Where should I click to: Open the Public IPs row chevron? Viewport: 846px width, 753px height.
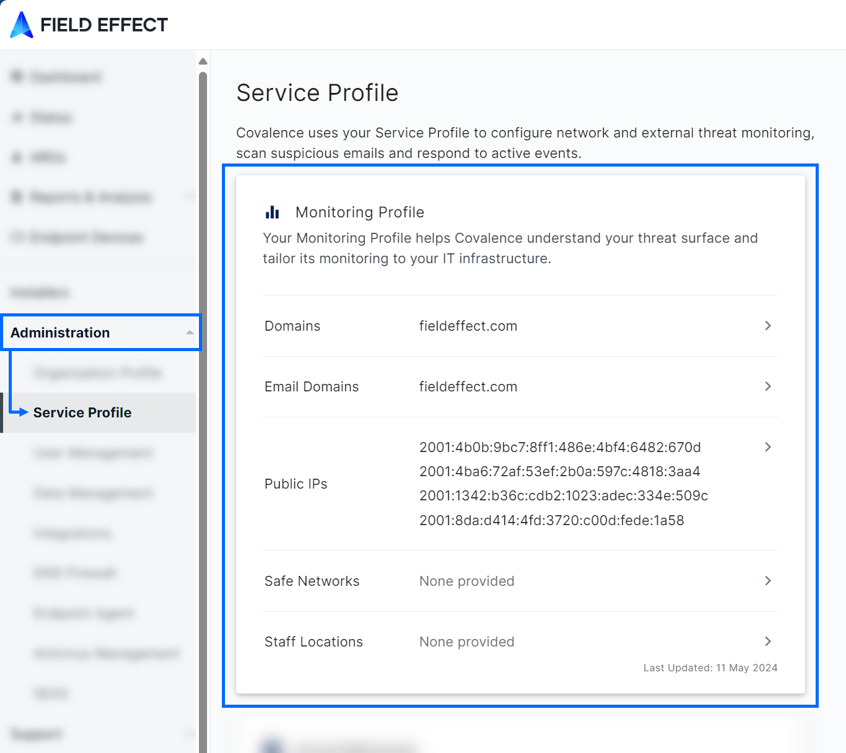click(x=768, y=447)
